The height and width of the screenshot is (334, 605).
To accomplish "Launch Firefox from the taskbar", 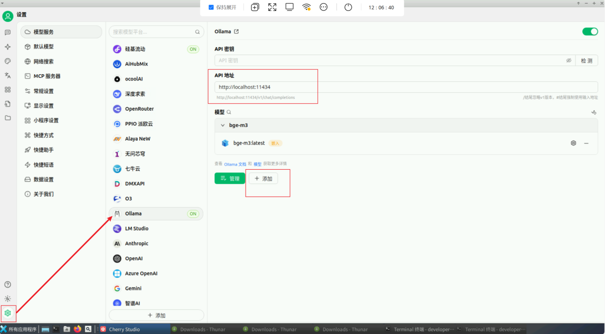I will point(77,329).
